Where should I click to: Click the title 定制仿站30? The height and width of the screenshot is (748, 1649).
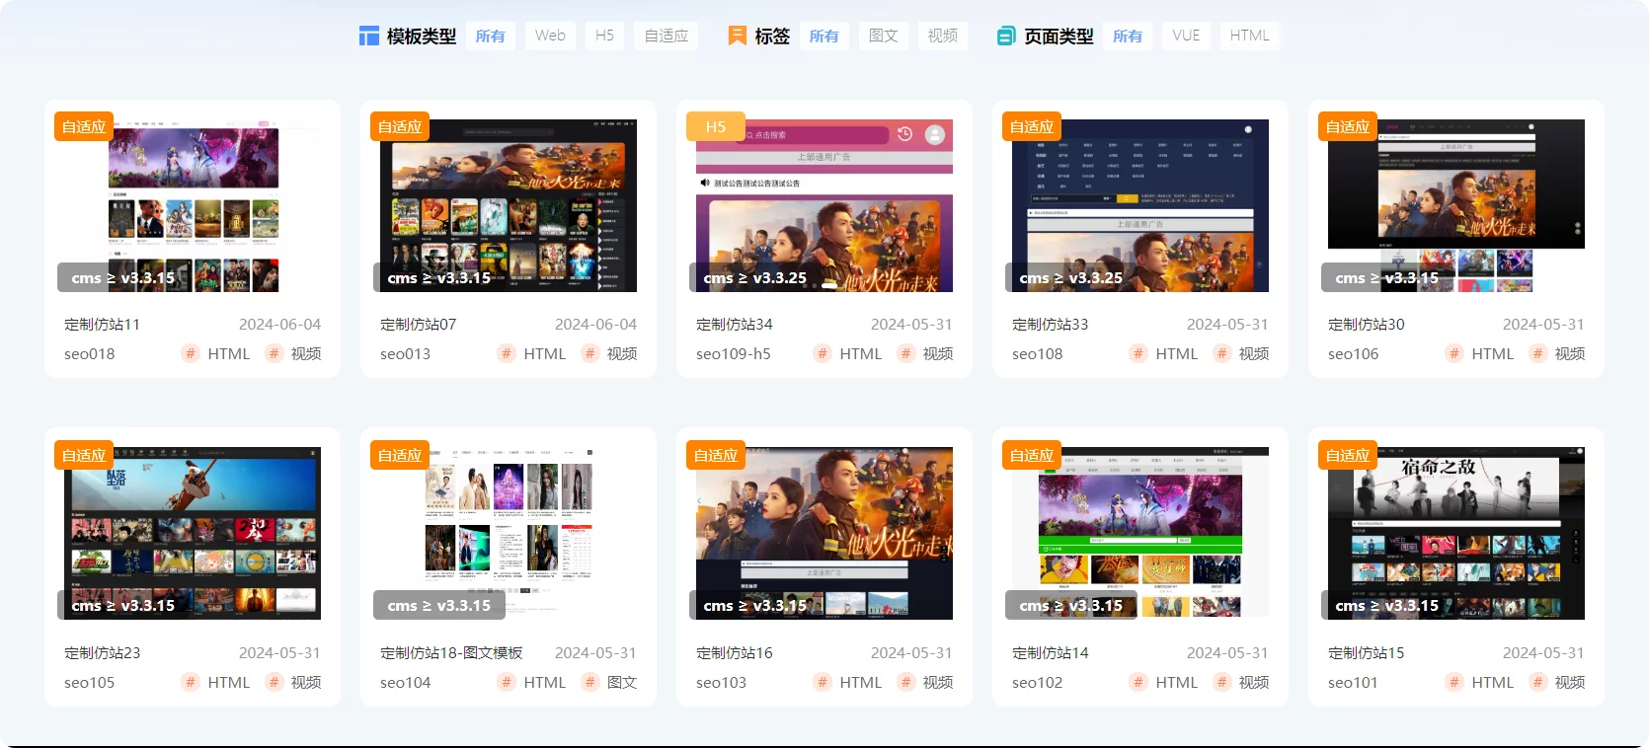(1367, 324)
